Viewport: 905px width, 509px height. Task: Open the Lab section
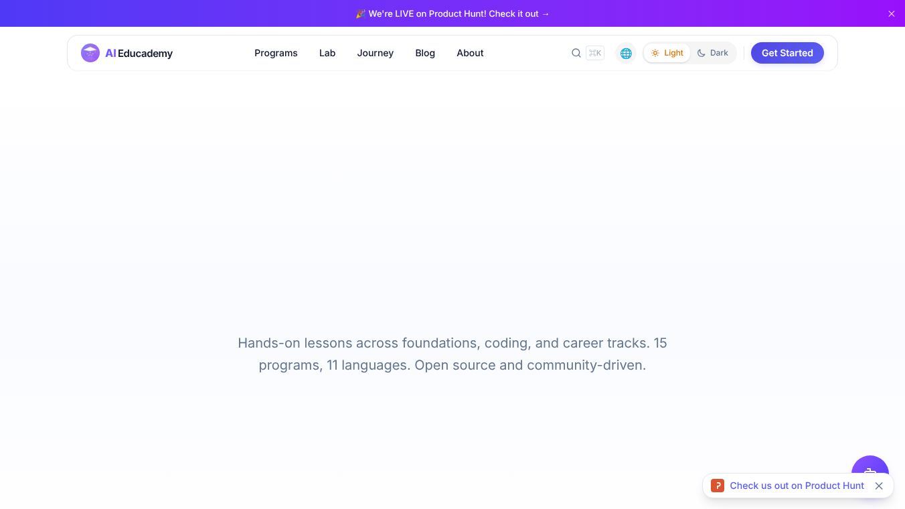point(327,53)
